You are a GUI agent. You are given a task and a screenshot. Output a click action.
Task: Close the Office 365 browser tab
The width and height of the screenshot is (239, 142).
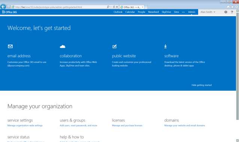(x=143, y=7)
